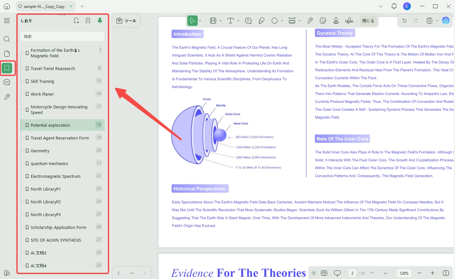Open the sticker tool
The image size is (455, 279).
point(323,21)
